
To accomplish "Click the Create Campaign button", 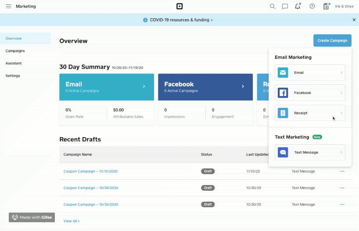I will (332, 41).
